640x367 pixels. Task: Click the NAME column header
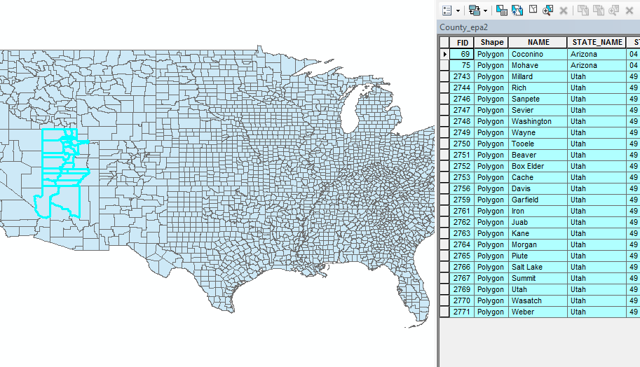coord(538,43)
